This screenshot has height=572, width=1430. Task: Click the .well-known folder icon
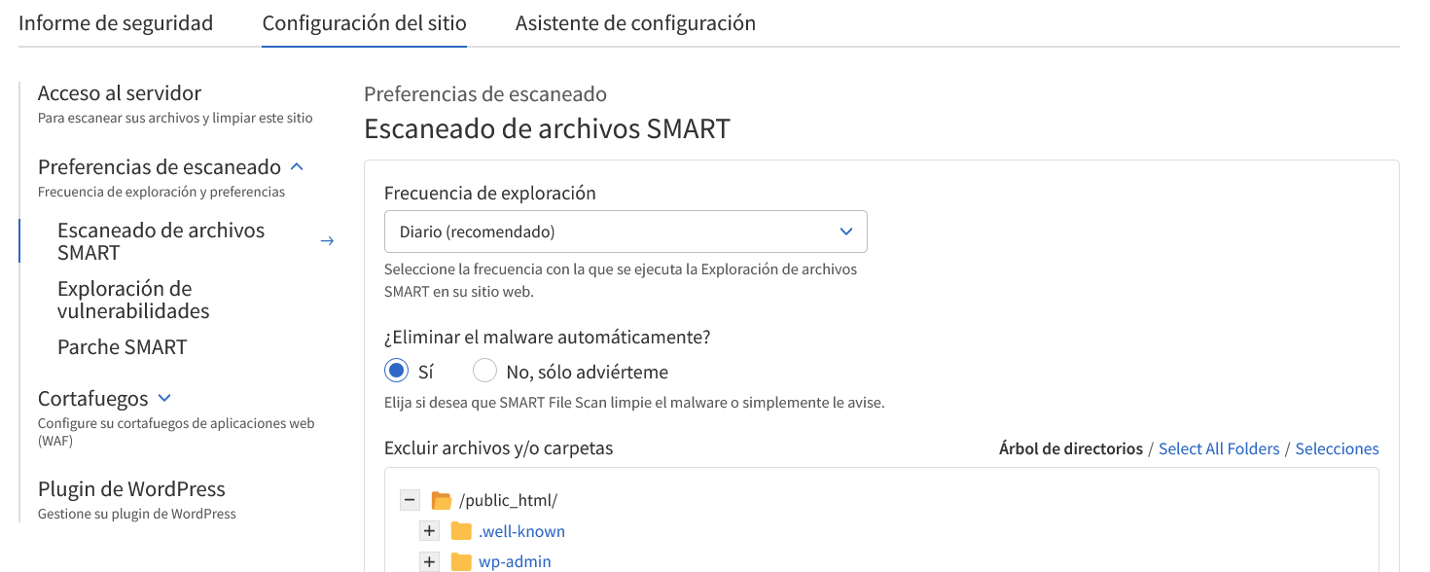click(x=461, y=532)
